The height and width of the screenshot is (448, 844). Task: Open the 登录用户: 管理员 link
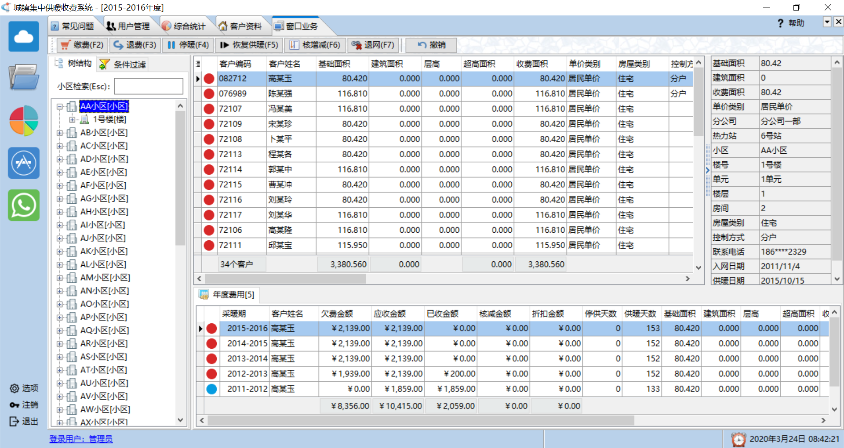click(81, 439)
